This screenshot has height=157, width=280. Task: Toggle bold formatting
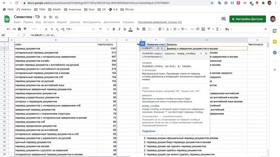pos(114,29)
